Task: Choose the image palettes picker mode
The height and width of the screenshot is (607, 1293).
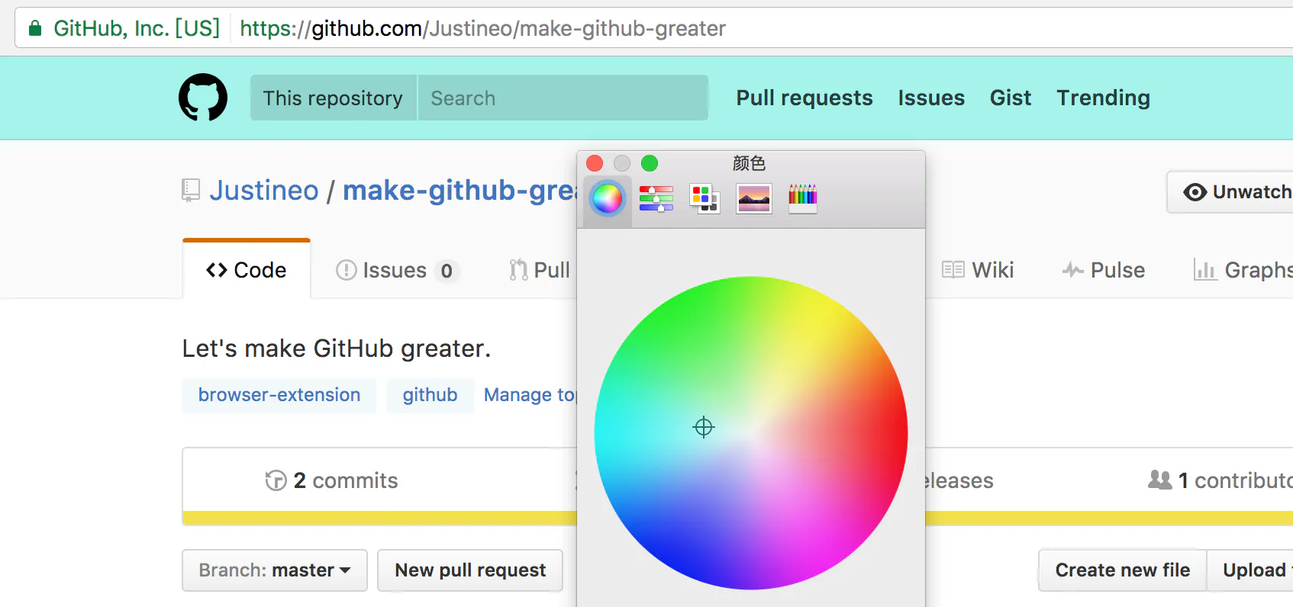Action: coord(754,198)
